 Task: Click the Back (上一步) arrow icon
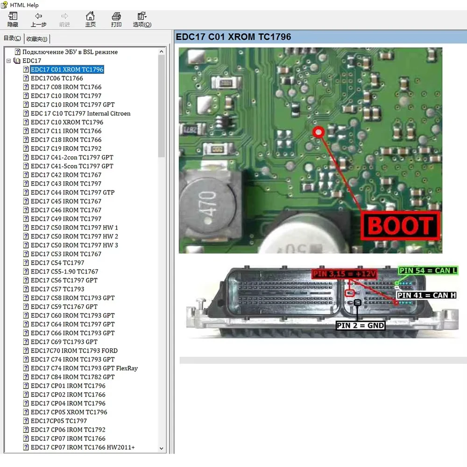coord(38,17)
